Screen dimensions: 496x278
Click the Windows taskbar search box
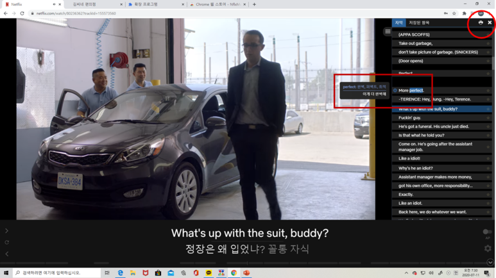point(57,273)
